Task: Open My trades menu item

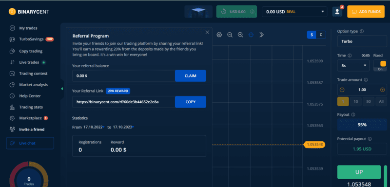Action: click(28, 28)
